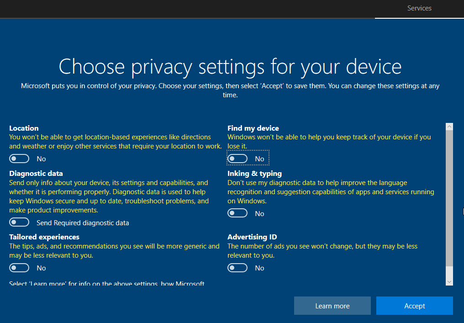The image size is (464, 323).
Task: Click the Tailored experiences heading
Action: pos(44,237)
